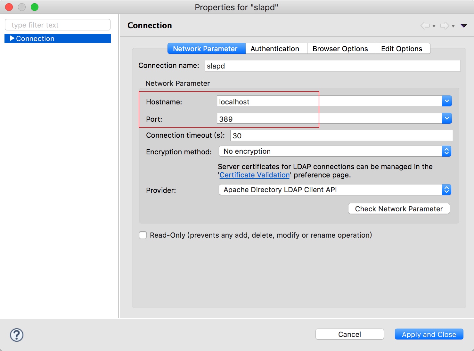Screen dimensions: 474x351
Task: Open the Provider dropdown
Action: (x=335, y=190)
